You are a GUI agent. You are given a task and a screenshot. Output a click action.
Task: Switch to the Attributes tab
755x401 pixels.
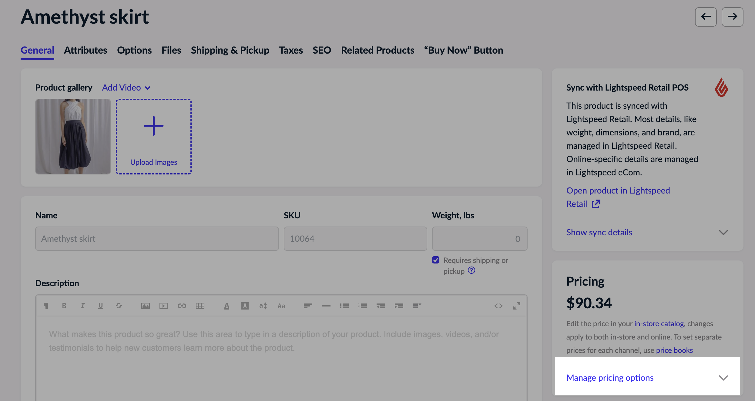[86, 50]
